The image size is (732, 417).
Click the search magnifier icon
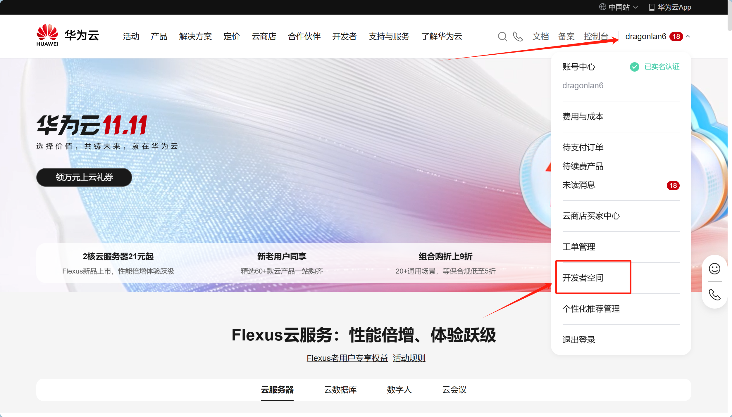click(x=502, y=37)
